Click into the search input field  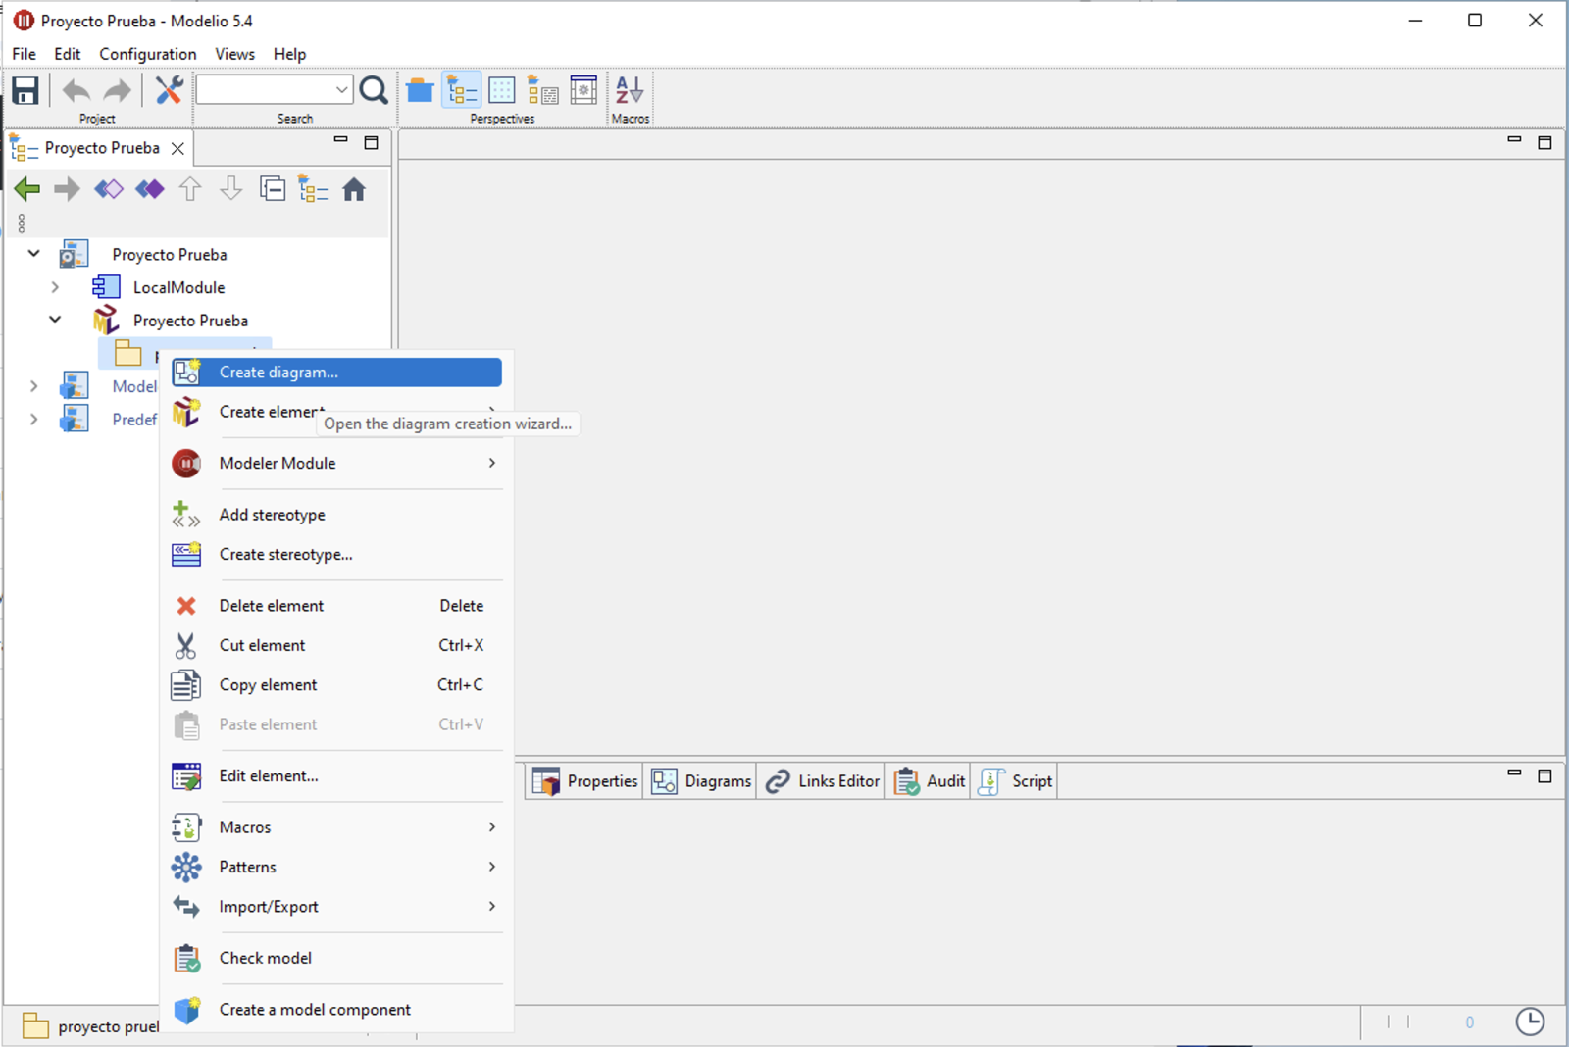point(264,90)
